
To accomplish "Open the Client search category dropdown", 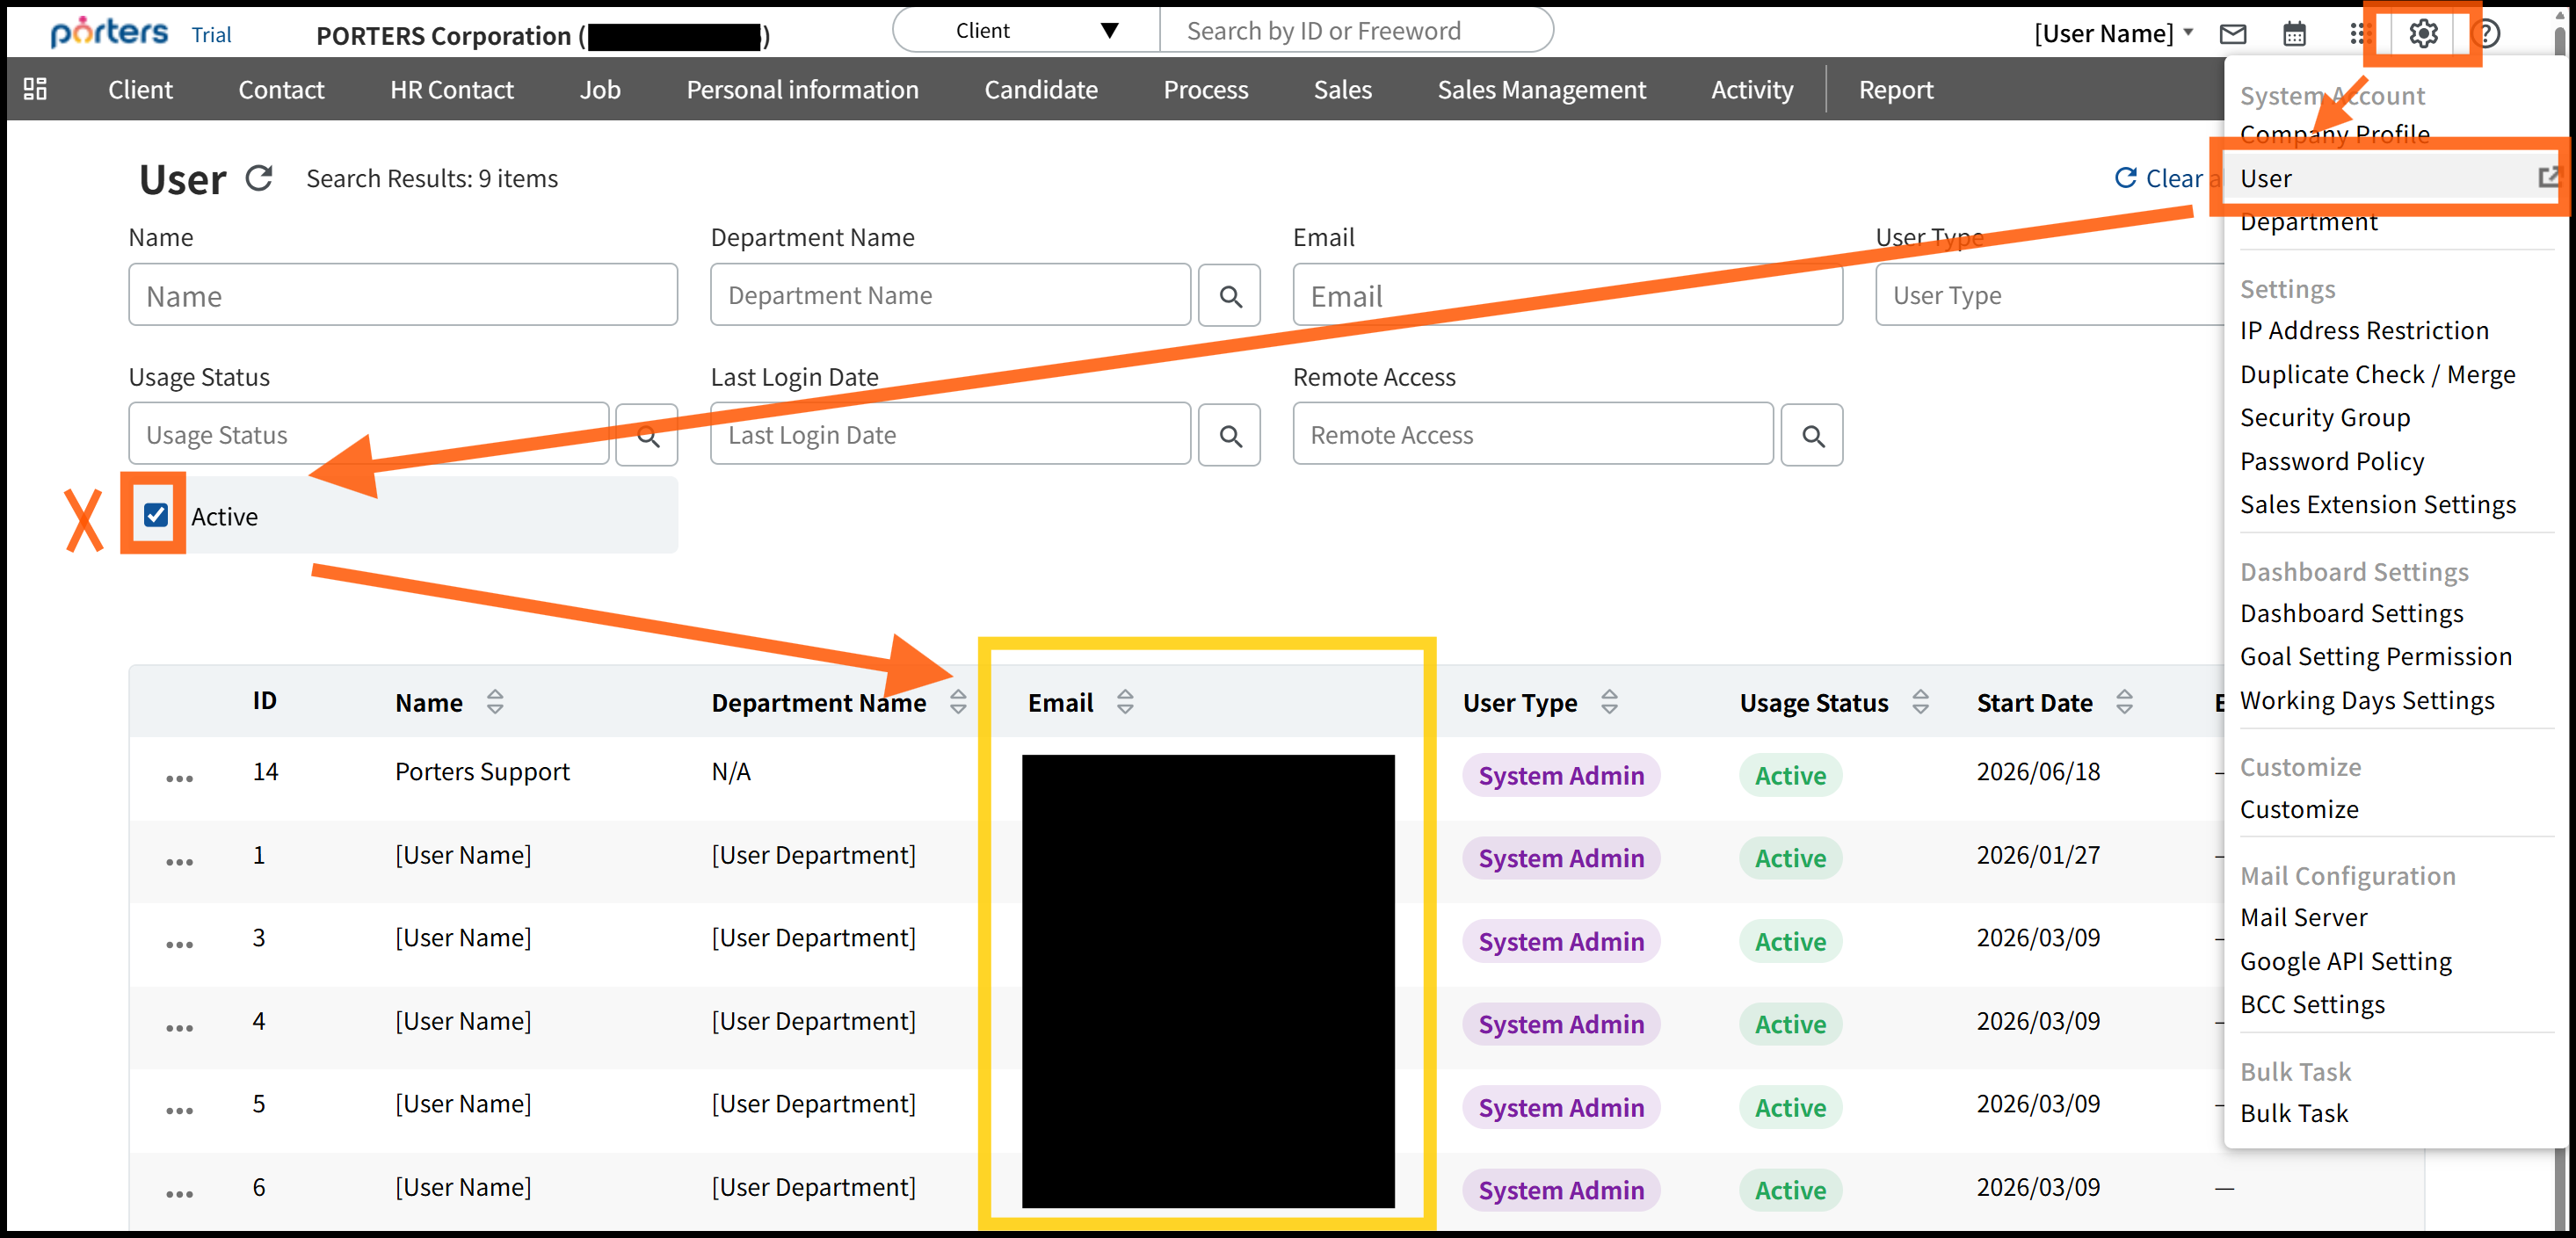I will (1027, 30).
